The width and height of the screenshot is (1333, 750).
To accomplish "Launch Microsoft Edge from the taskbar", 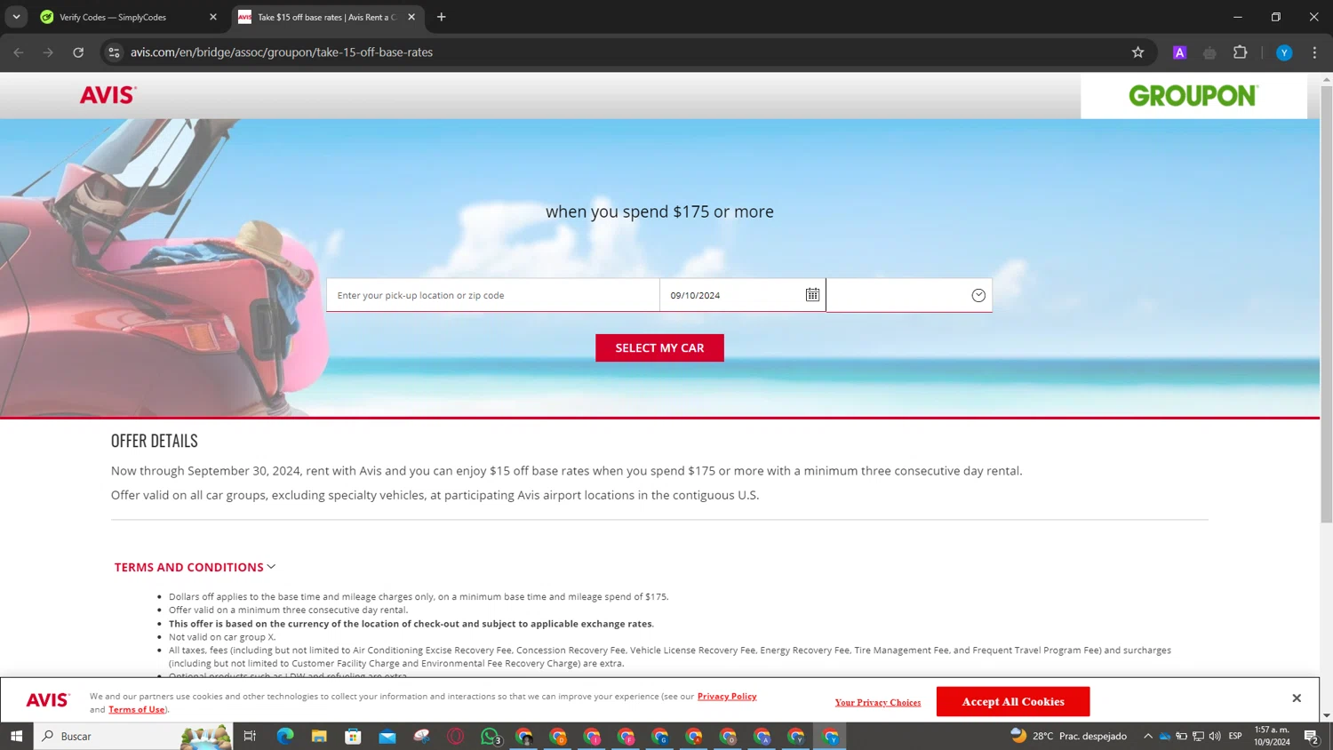I will [284, 736].
